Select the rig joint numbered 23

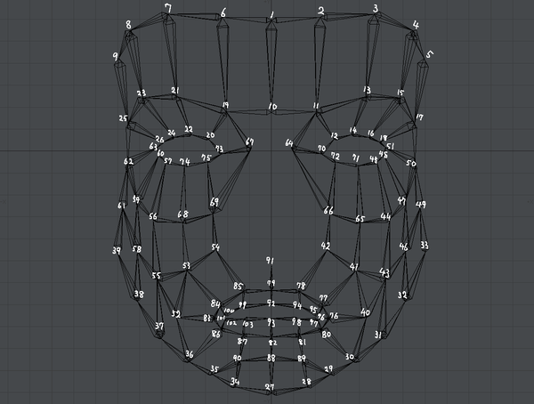coord(142,93)
